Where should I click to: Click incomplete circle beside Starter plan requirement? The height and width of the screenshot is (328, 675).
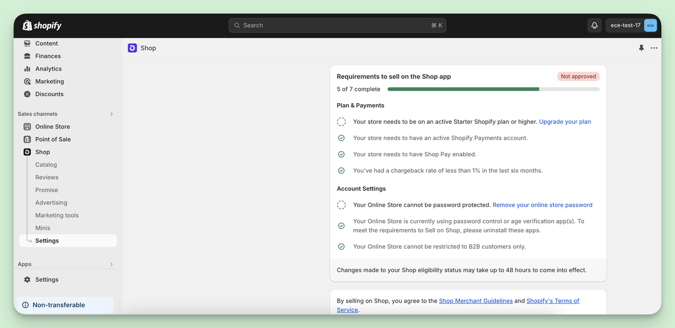341,122
